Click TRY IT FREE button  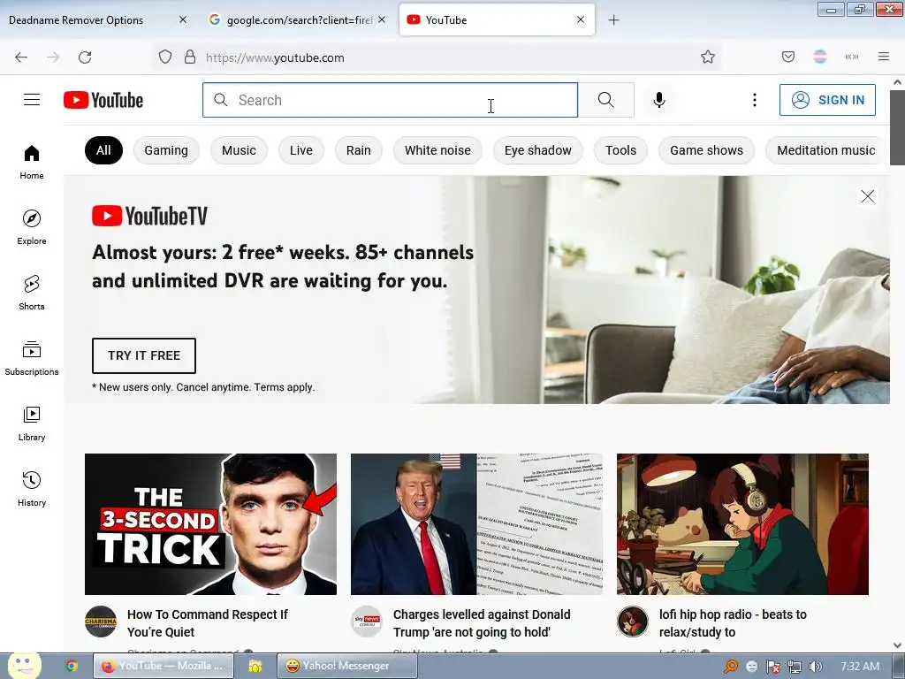click(x=144, y=355)
